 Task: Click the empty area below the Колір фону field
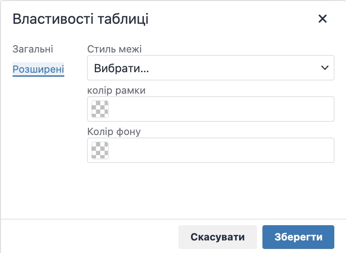coord(210,188)
